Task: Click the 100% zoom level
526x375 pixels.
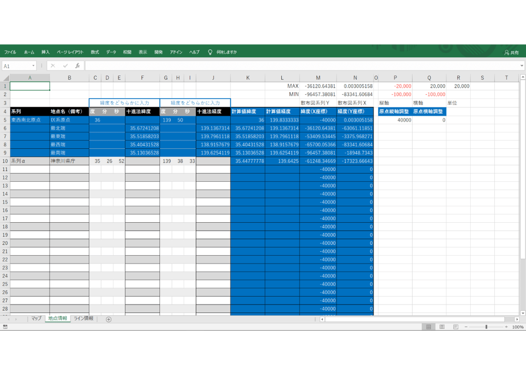Action: coord(517,327)
